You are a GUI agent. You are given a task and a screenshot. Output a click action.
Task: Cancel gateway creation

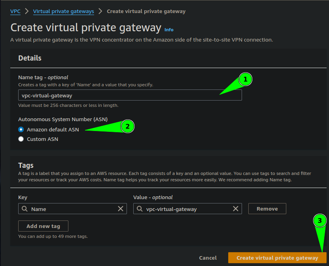(208, 258)
